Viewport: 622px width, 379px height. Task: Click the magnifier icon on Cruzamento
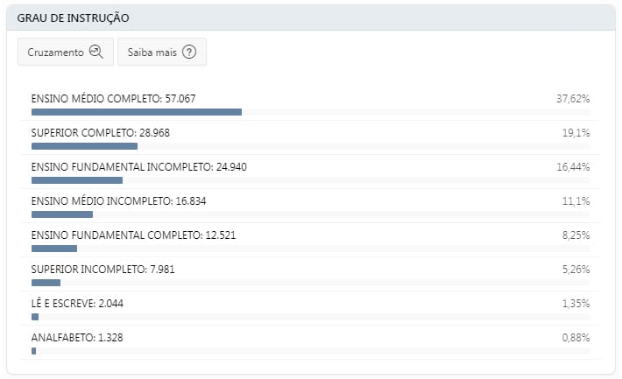(x=96, y=53)
